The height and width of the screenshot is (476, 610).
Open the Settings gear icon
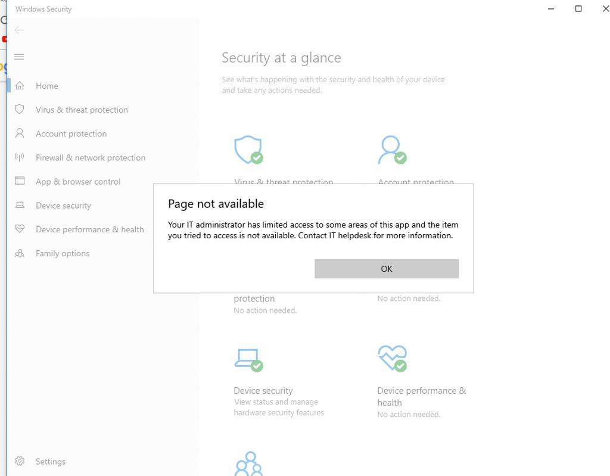[20, 461]
